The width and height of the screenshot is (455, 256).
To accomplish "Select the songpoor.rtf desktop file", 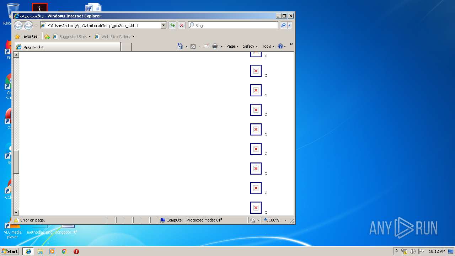I will point(66,229).
